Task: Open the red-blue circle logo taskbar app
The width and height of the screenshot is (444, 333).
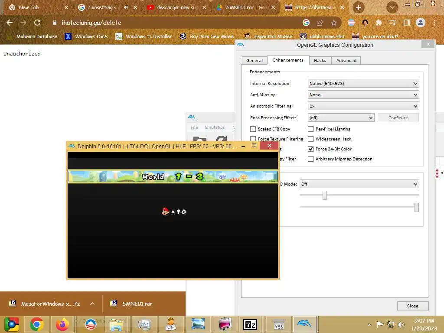Action: pos(91,324)
